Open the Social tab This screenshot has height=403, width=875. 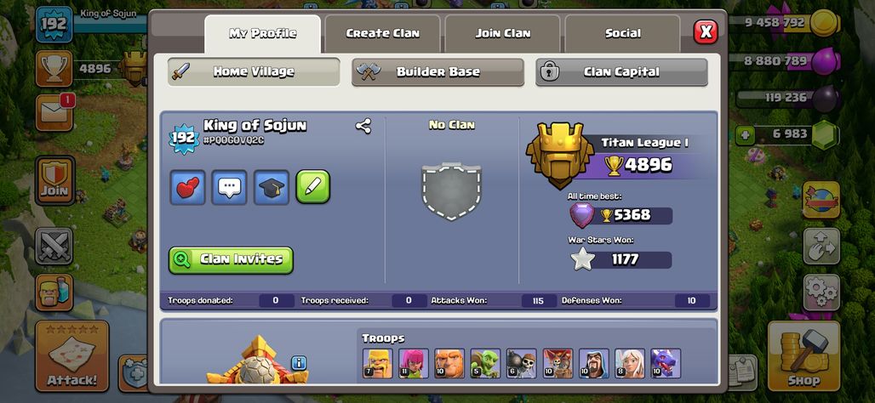pyautogui.click(x=623, y=33)
